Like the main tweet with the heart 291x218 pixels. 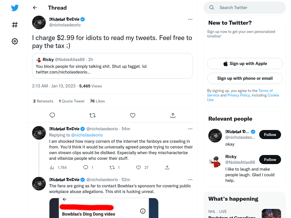click(133, 115)
